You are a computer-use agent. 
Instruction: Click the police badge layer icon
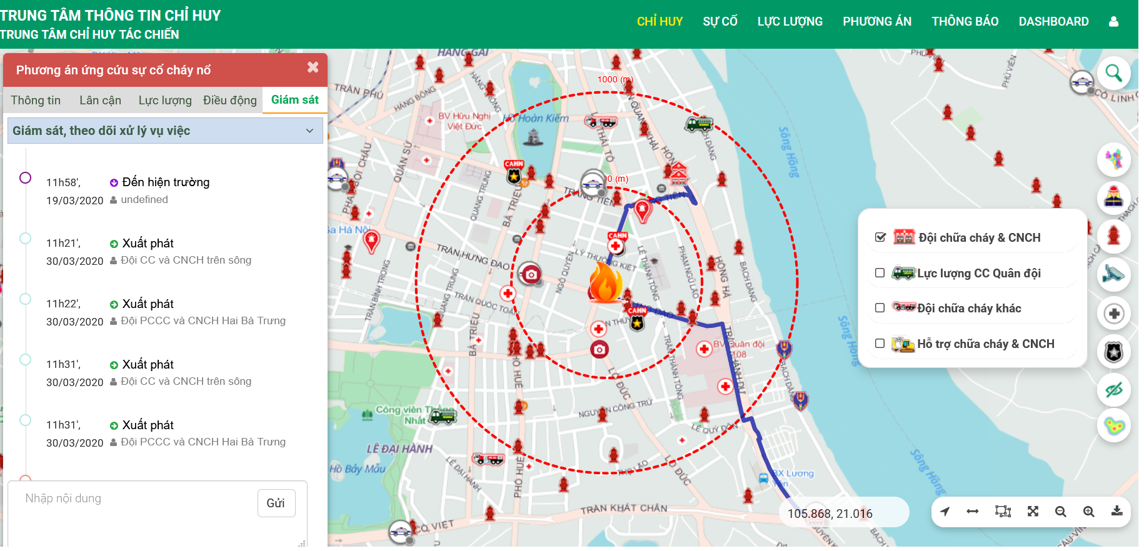click(x=1113, y=352)
